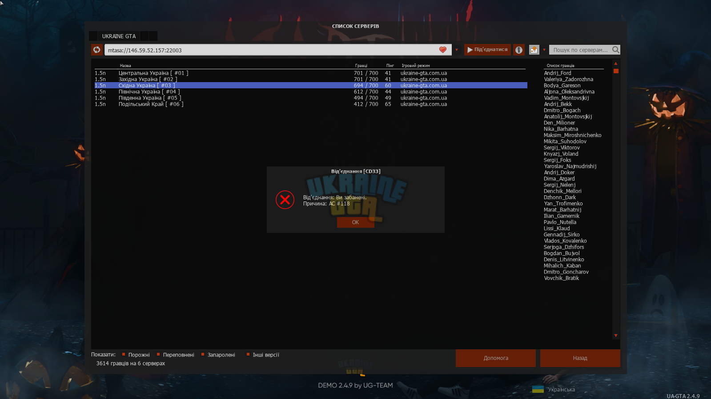Connect using the 'Під'єднатися' button
The height and width of the screenshot is (399, 711).
[487, 50]
